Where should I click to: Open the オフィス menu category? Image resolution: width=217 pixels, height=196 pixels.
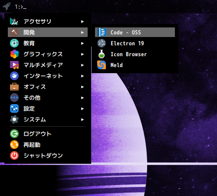click(x=48, y=87)
